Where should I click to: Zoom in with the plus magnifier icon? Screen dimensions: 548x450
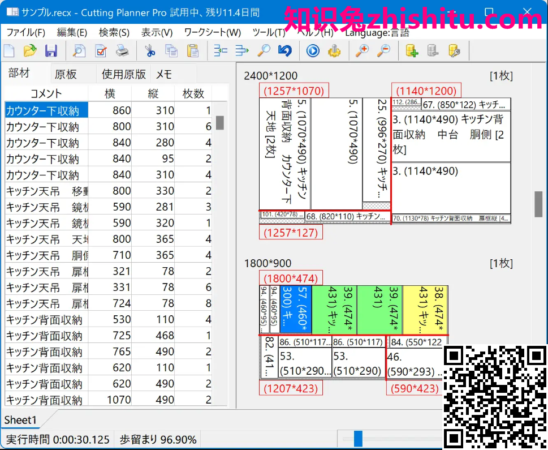pyautogui.click(x=362, y=51)
